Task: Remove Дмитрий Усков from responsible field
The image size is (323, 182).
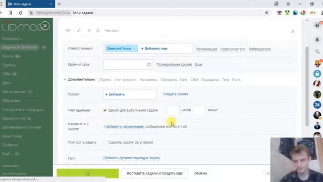Action: pyautogui.click(x=135, y=49)
